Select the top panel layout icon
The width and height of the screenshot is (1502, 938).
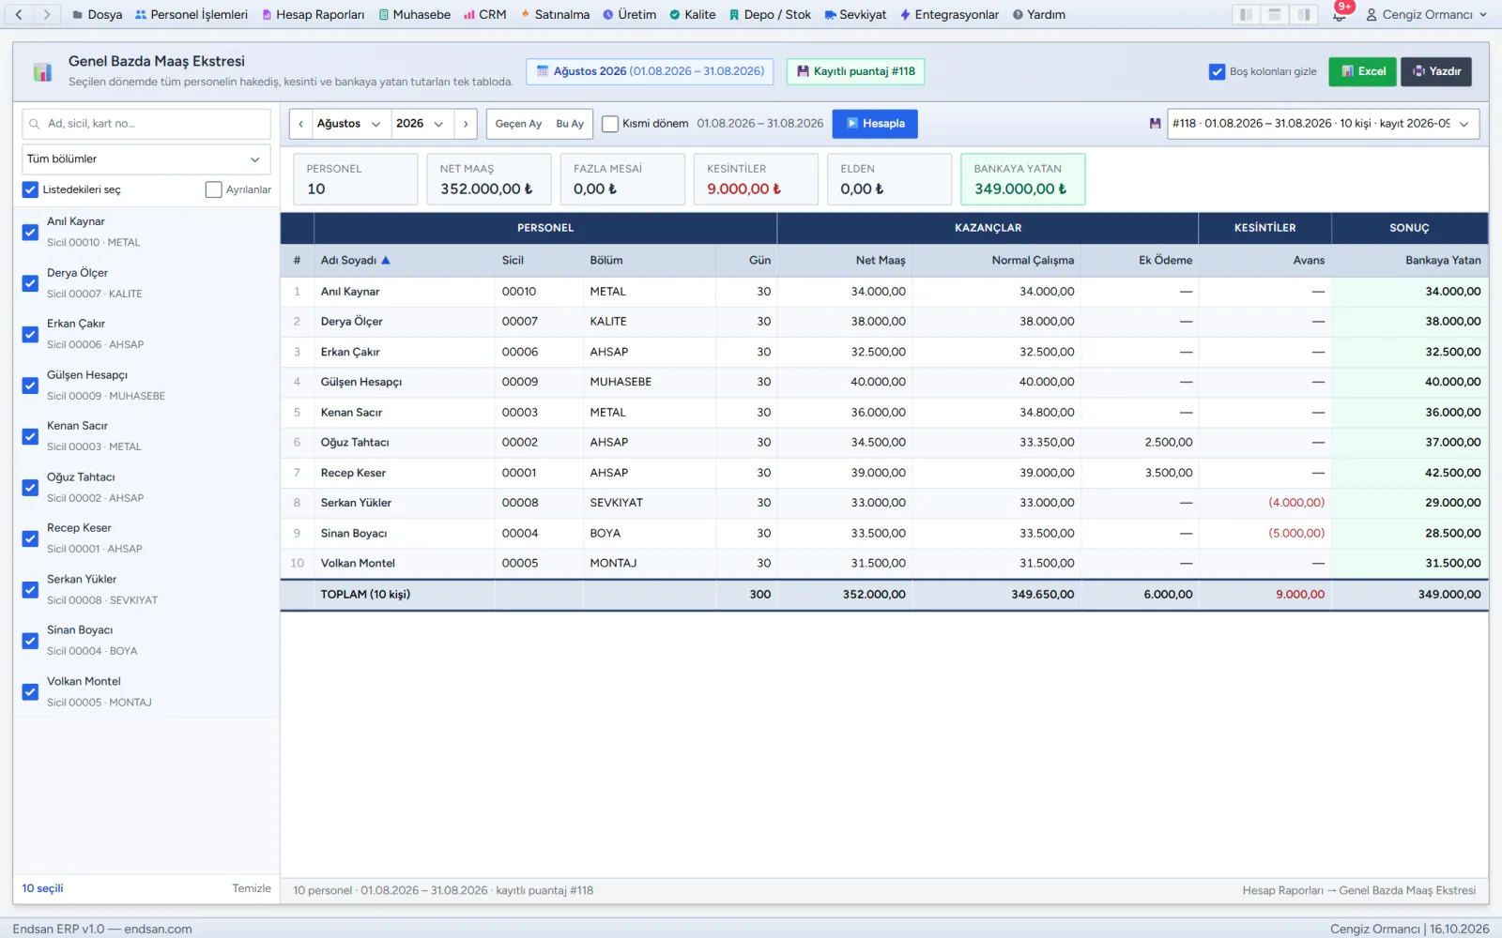(x=1275, y=15)
